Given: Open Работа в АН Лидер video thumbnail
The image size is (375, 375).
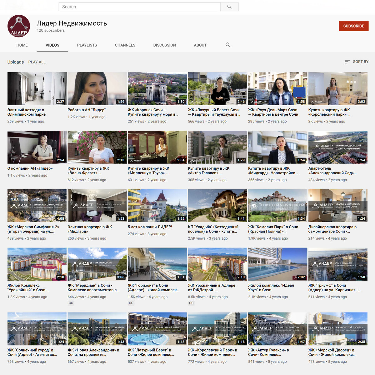Looking at the screenshot, I should pos(97,89).
